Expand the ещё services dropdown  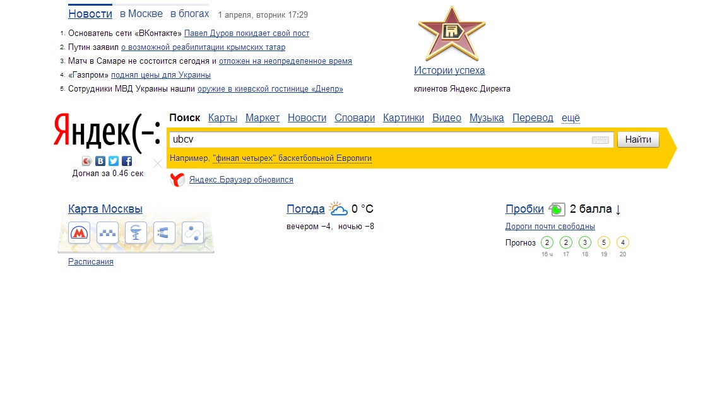click(x=570, y=118)
